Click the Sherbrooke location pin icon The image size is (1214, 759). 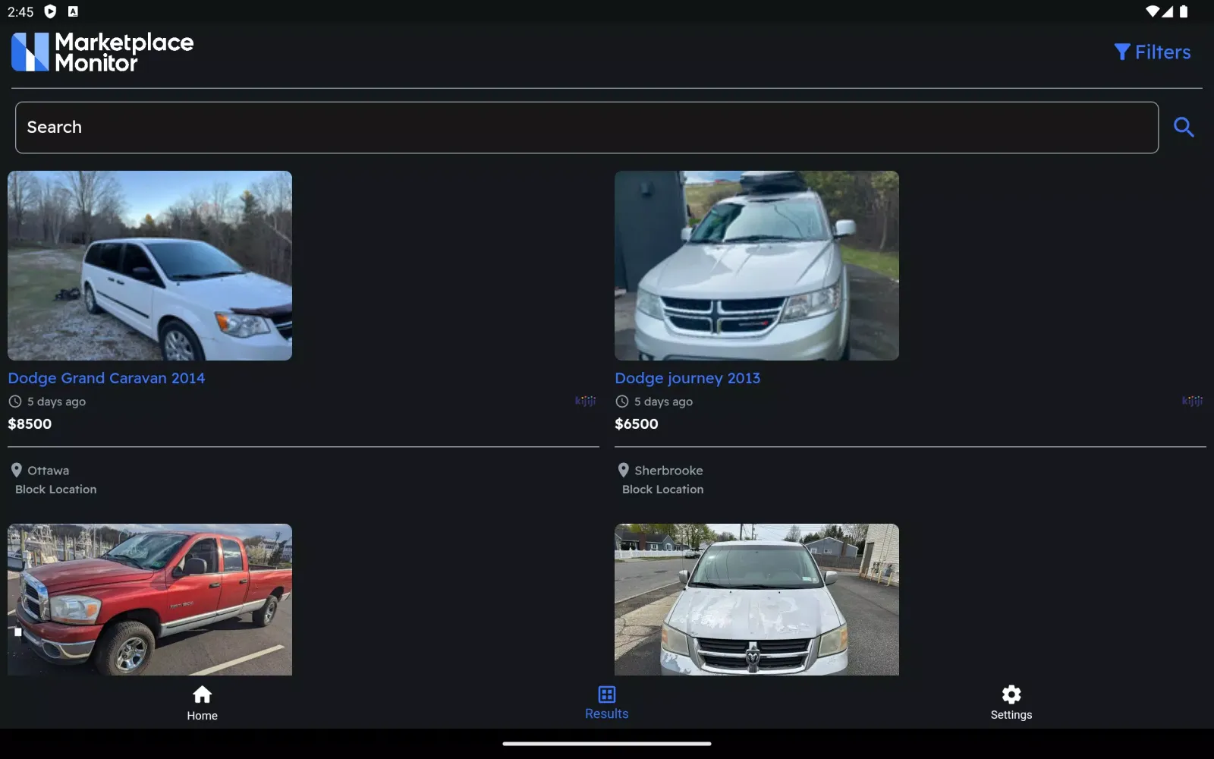pos(623,470)
